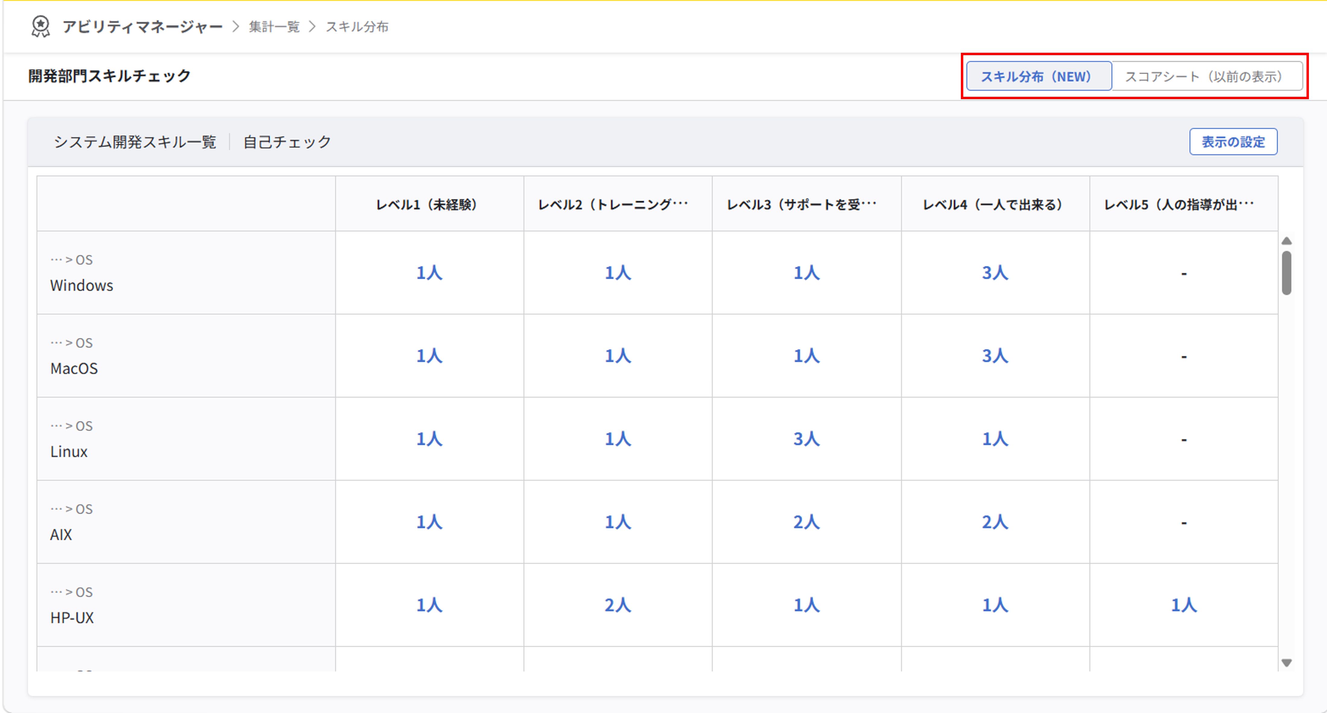Screen dimensions: 1327x713
Task: Open HP-UX レベル1 count 1人
Action: point(430,605)
